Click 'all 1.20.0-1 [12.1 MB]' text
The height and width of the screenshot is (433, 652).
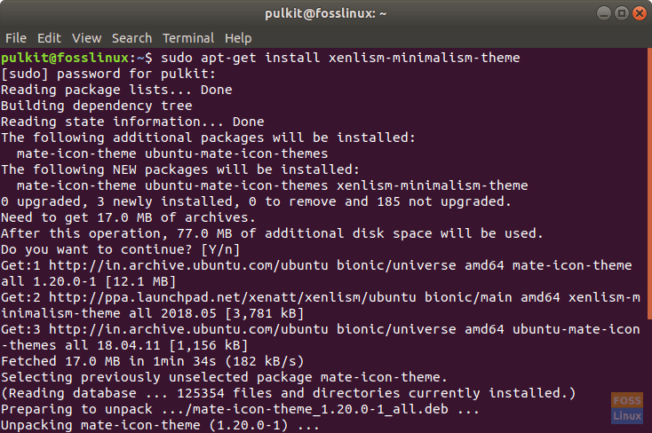click(89, 281)
